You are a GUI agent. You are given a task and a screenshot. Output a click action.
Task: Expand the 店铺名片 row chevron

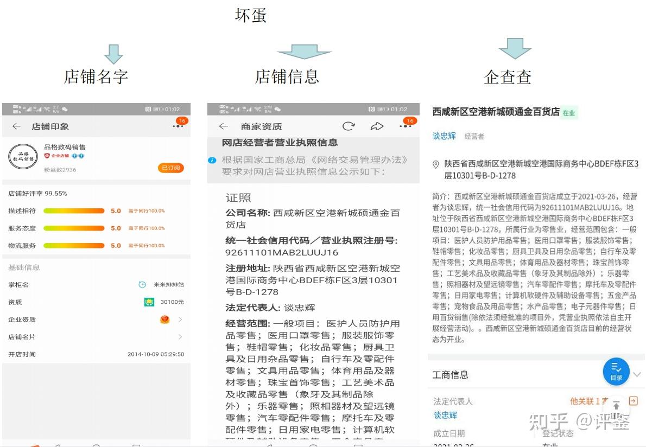pyautogui.click(x=180, y=337)
